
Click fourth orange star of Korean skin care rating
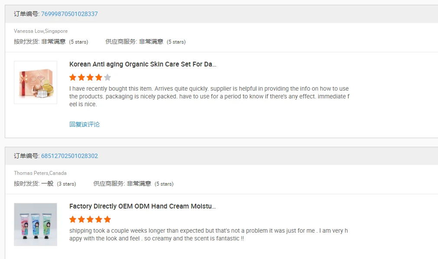tap(99, 78)
